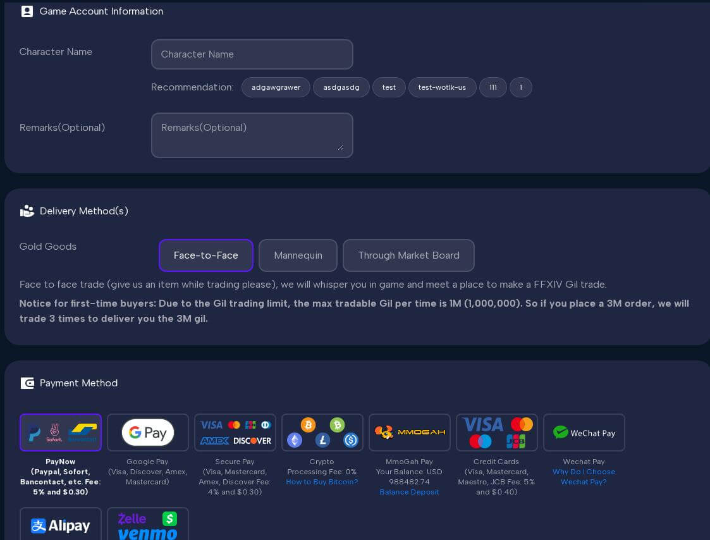This screenshot has width=710, height=540.
Task: Choose the Credit Cards payment tile
Action: coord(497,433)
